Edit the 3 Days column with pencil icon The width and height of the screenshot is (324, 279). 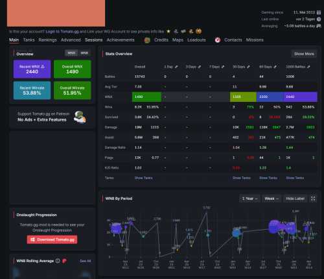pos(200,67)
